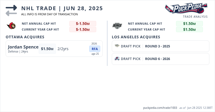215x112 pixels.
Task: Select the Round 6 - 2026 draft pick
Action: pos(157,59)
